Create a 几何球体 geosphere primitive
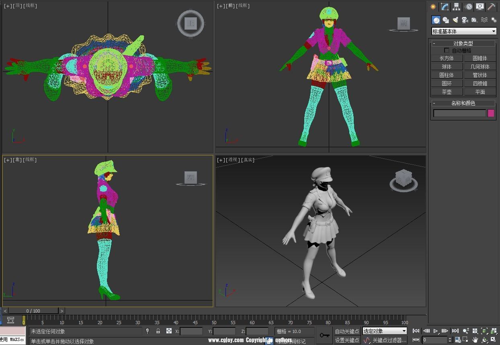Screen dimensions: 500x345 pyautogui.click(x=480, y=67)
